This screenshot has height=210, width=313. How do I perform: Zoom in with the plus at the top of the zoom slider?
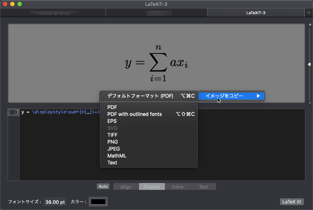click(x=310, y=24)
